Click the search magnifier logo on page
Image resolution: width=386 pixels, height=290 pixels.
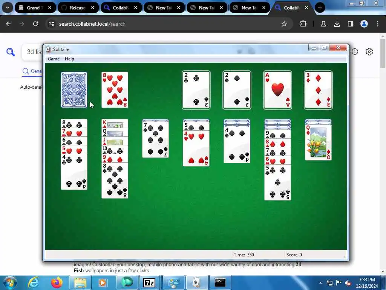11,52
